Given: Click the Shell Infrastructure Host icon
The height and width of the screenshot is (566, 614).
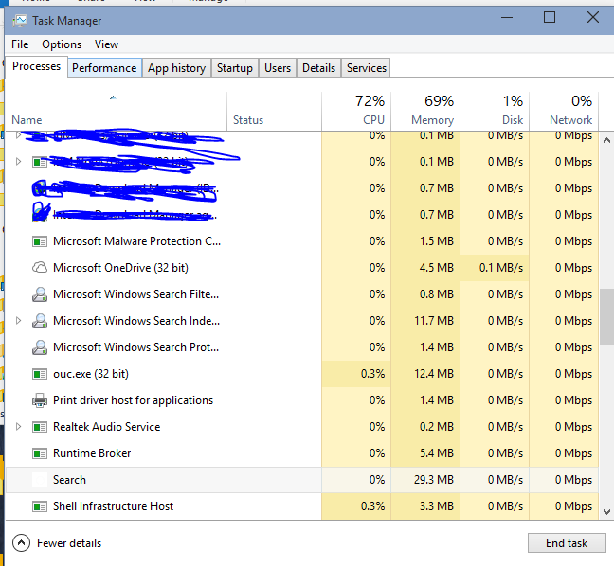Looking at the screenshot, I should click(40, 506).
